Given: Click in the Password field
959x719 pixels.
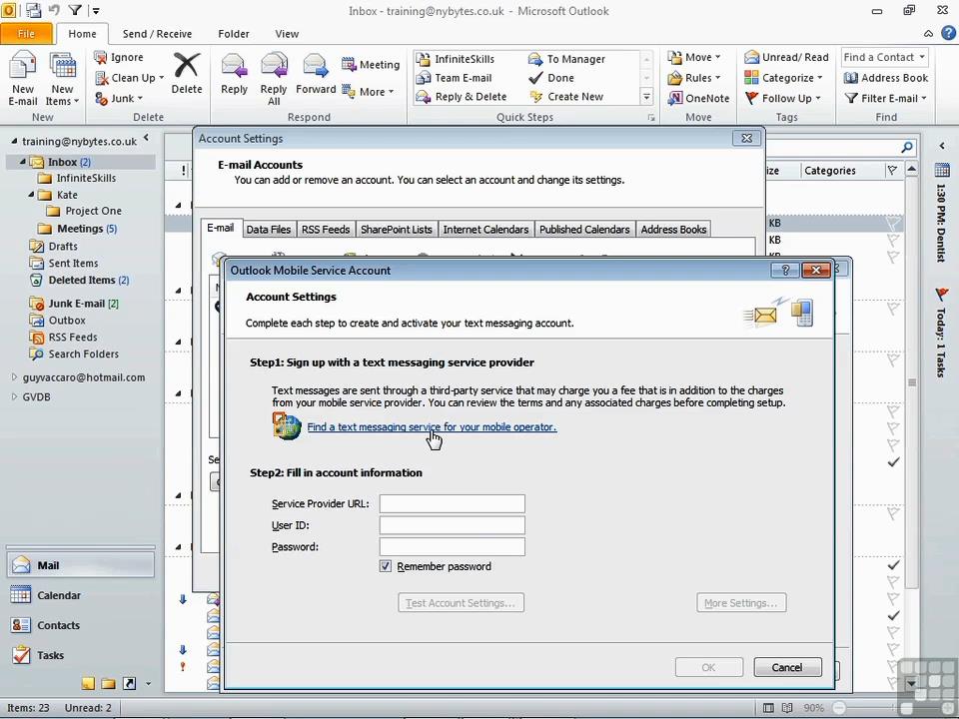Looking at the screenshot, I should pyautogui.click(x=452, y=546).
